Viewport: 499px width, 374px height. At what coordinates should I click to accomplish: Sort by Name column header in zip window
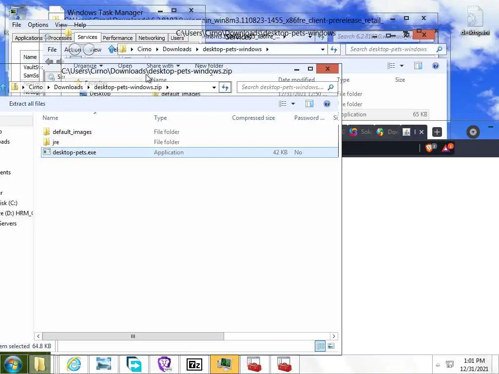tap(50, 118)
